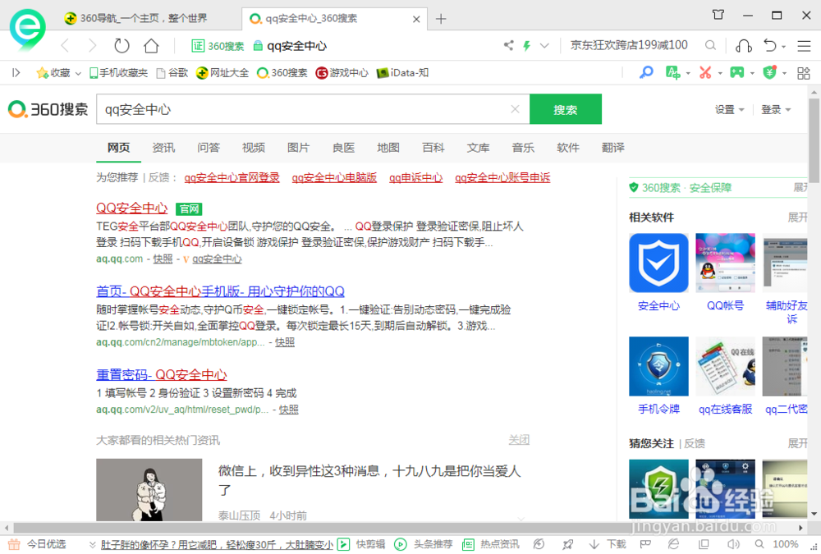Screen dimensions: 821x554
Task: Select the 资讯 search category
Action: point(163,148)
